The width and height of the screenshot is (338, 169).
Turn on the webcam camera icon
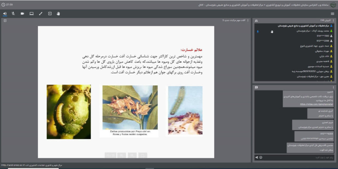pyautogui.click(x=22, y=14)
